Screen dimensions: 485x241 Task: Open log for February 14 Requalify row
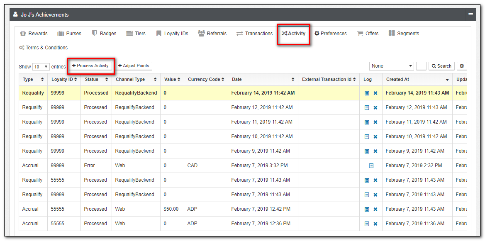click(367, 93)
